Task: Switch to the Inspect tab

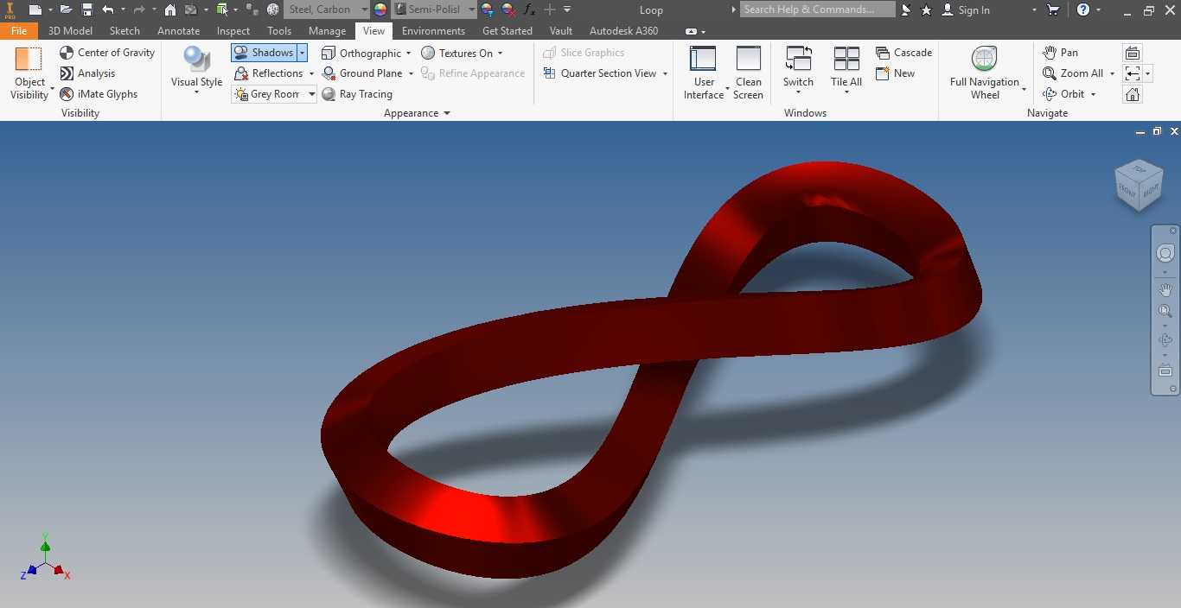Action: (x=233, y=30)
